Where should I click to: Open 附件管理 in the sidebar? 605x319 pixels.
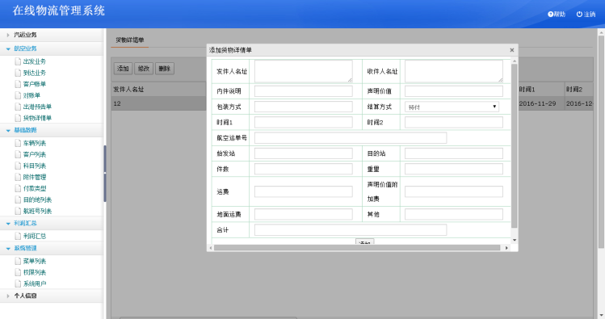[35, 177]
